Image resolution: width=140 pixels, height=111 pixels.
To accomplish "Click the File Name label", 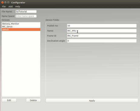I will tap(7, 12).
